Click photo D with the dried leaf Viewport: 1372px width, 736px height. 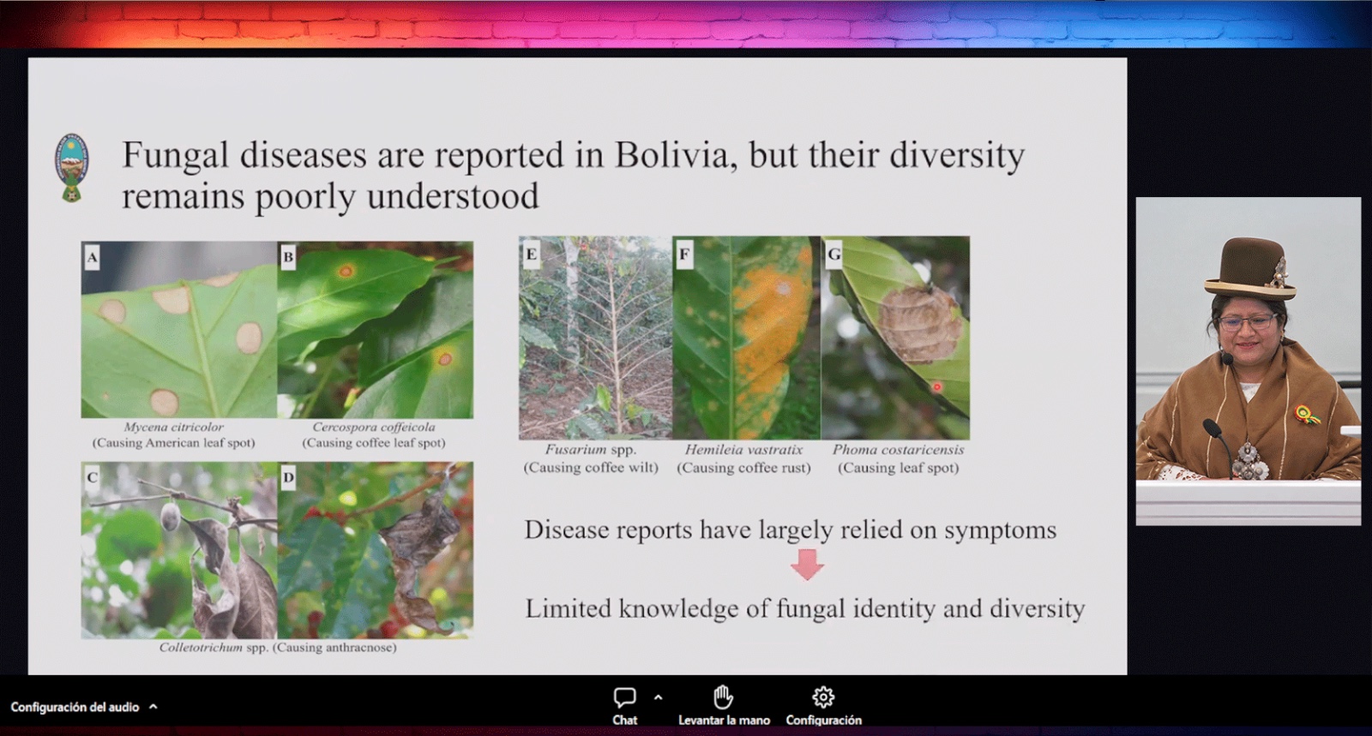[x=376, y=551]
